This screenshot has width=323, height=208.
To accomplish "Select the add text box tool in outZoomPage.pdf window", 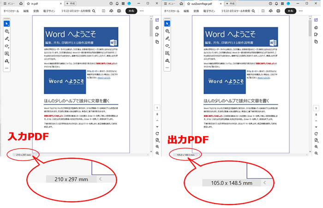I will pos(167,53).
